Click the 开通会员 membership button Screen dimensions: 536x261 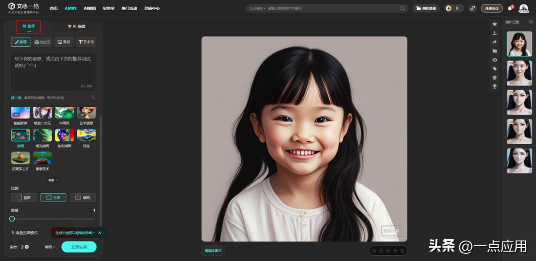(491, 8)
